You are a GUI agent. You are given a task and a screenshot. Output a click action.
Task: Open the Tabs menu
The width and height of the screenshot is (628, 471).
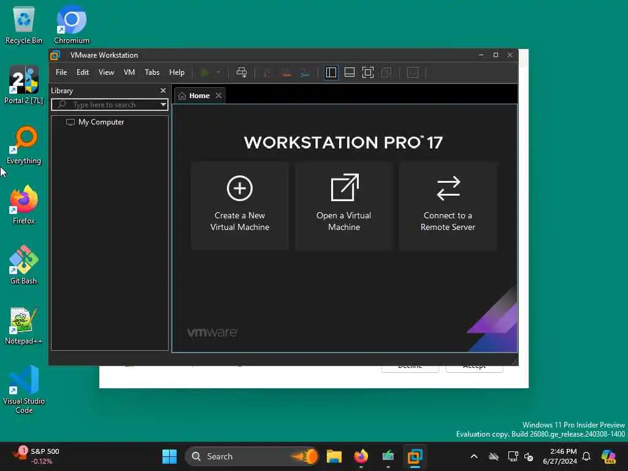pyautogui.click(x=152, y=72)
